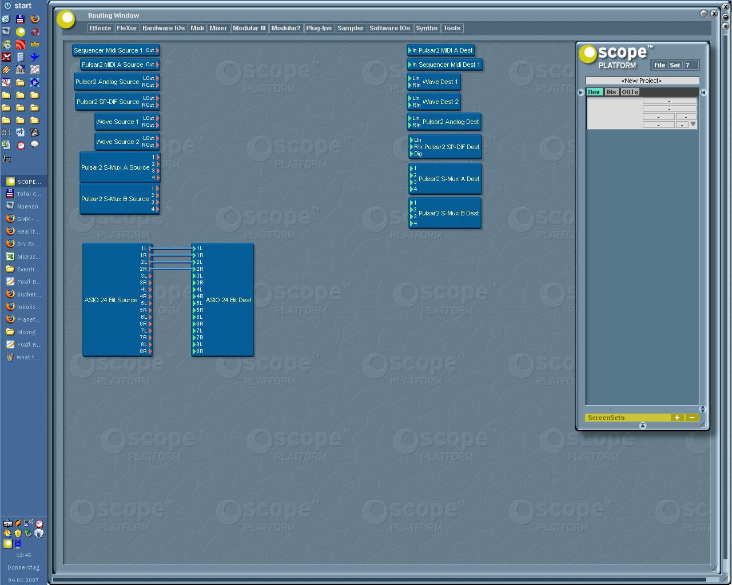Viewport: 732px width, 585px height.
Task: Switch to Nuendo in the taskbar
Action: [23, 206]
